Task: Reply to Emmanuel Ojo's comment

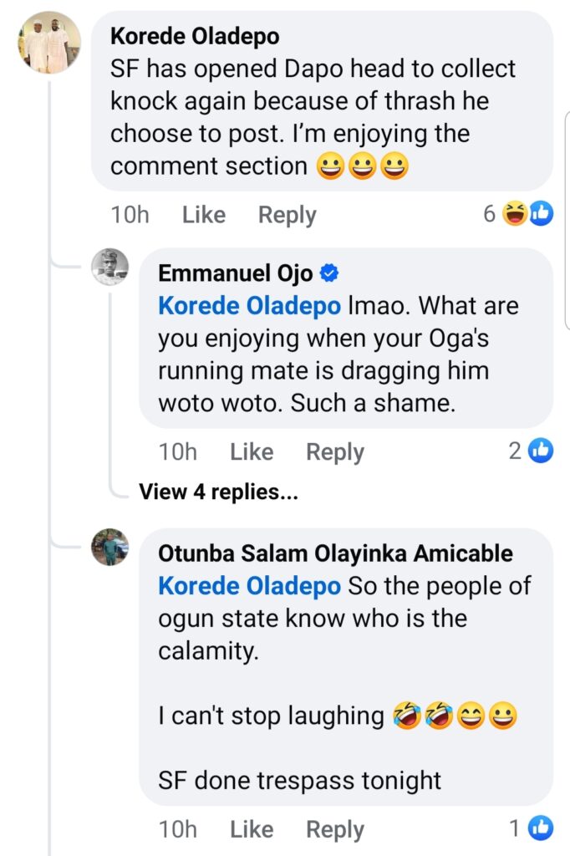Action: [x=335, y=452]
